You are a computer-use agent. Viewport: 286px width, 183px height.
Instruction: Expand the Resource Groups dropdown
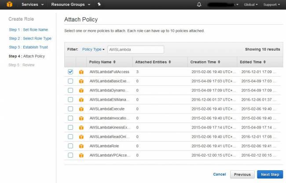(x=70, y=4)
